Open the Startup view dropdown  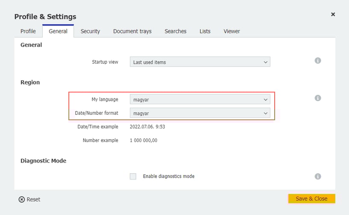[200, 62]
